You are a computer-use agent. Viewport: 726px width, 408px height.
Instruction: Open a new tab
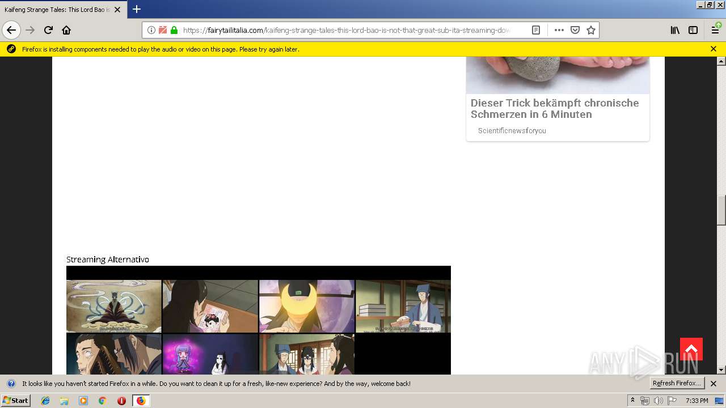137,9
